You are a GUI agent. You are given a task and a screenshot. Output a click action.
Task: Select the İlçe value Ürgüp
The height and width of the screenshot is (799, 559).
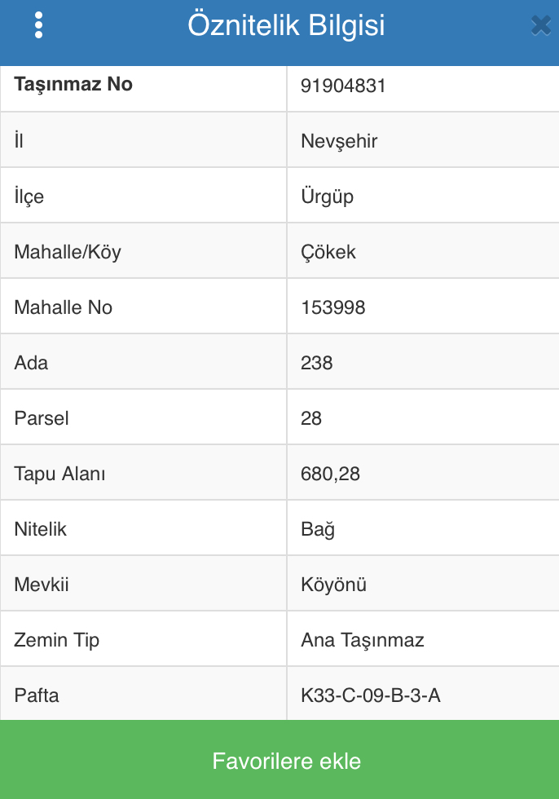coord(327,196)
